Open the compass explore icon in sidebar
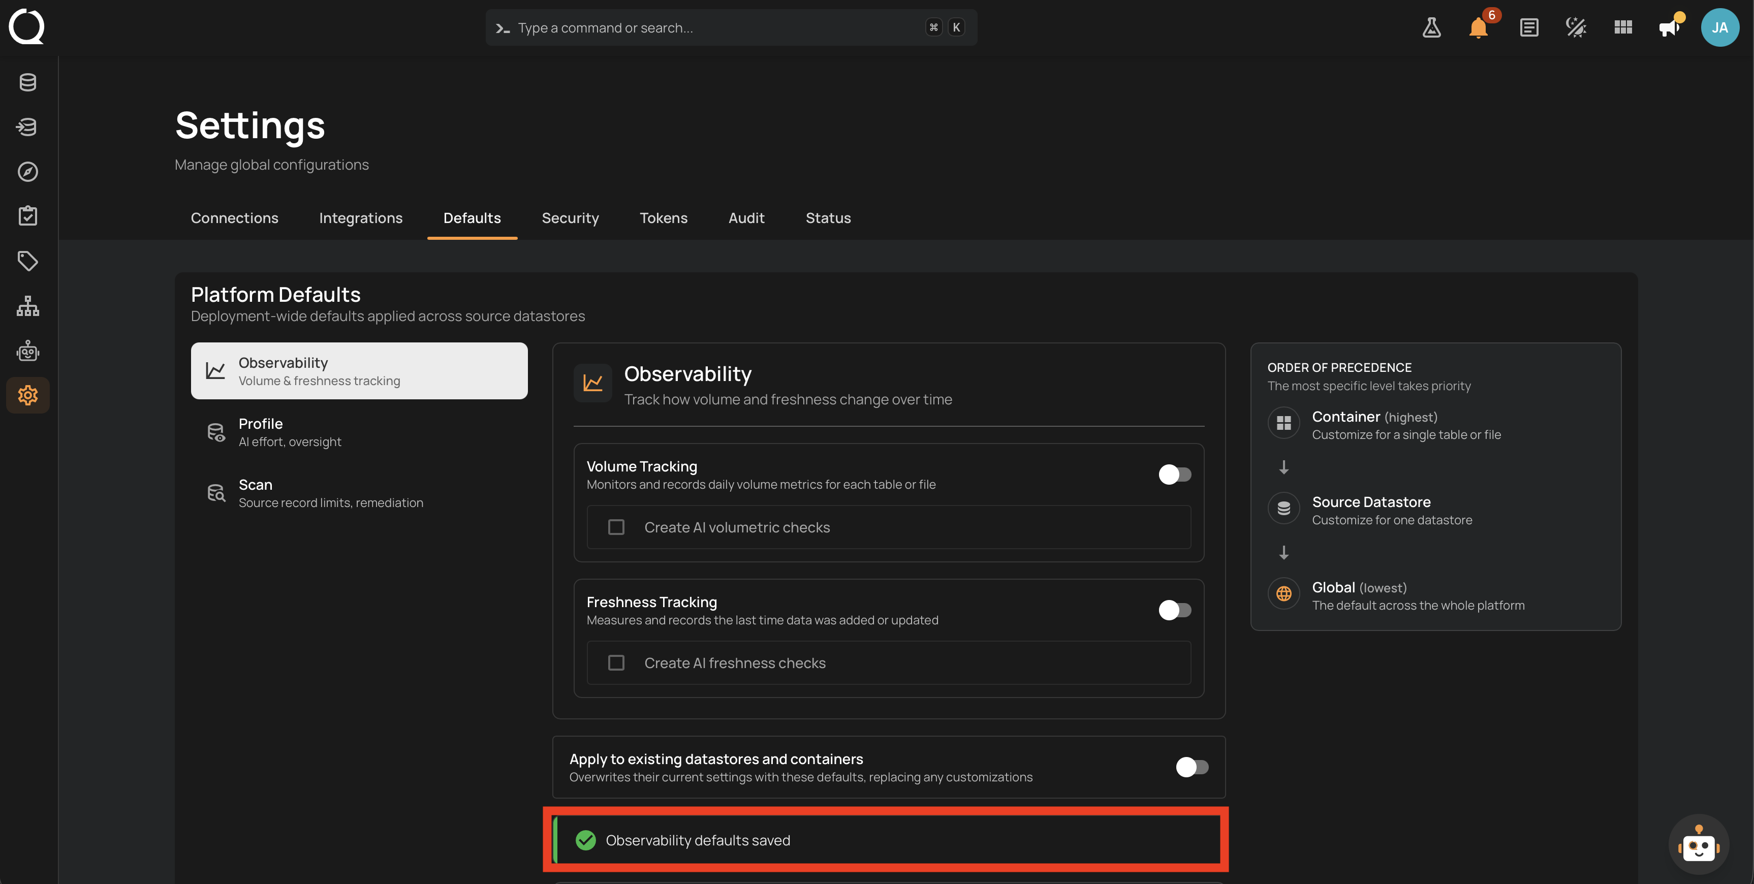 (x=28, y=171)
